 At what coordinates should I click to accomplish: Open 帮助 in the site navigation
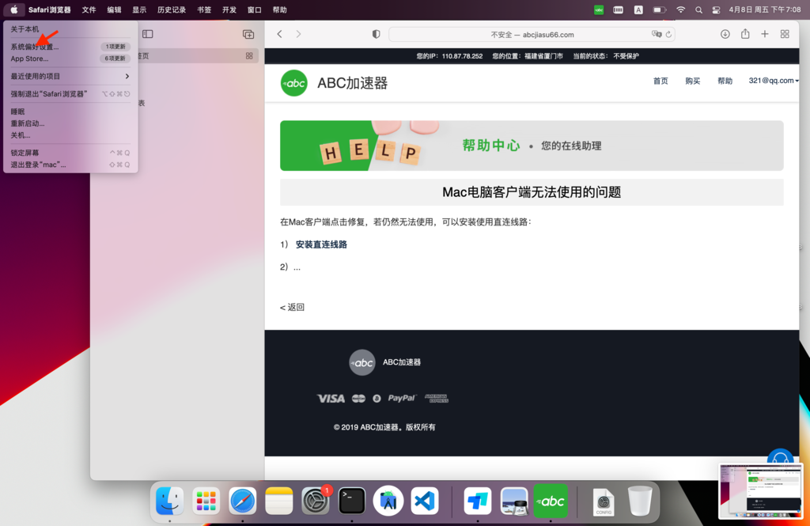tap(725, 81)
